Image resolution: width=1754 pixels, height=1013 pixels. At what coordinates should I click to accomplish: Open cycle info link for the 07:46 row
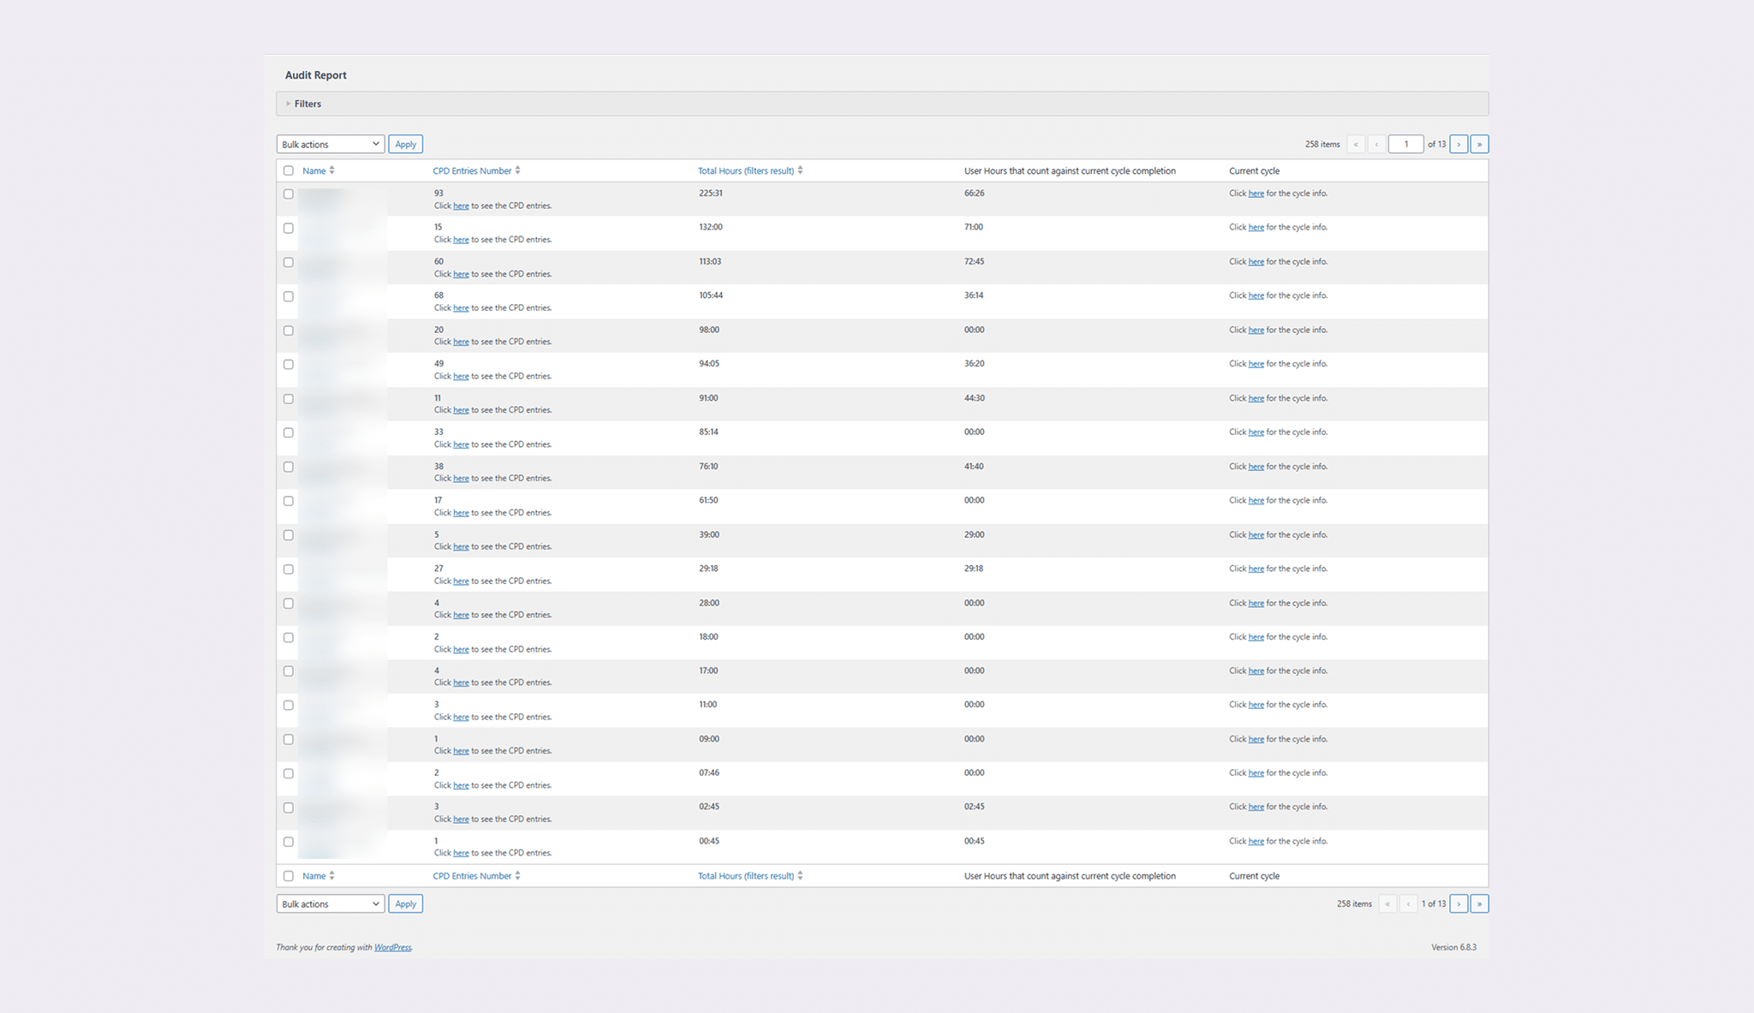1256,772
